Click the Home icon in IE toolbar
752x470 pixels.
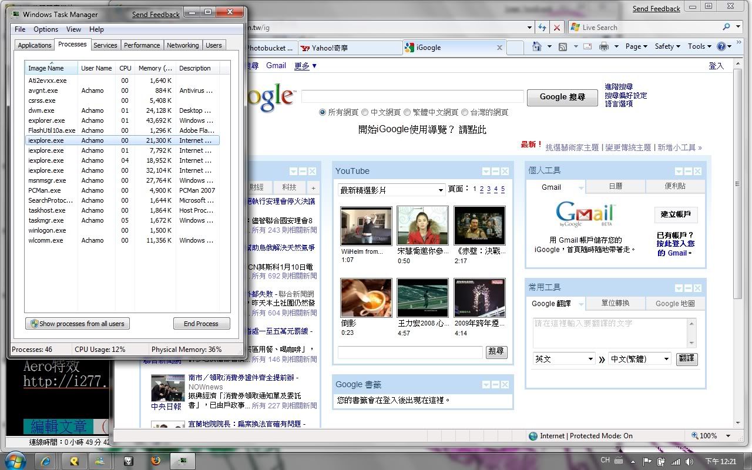[536, 47]
